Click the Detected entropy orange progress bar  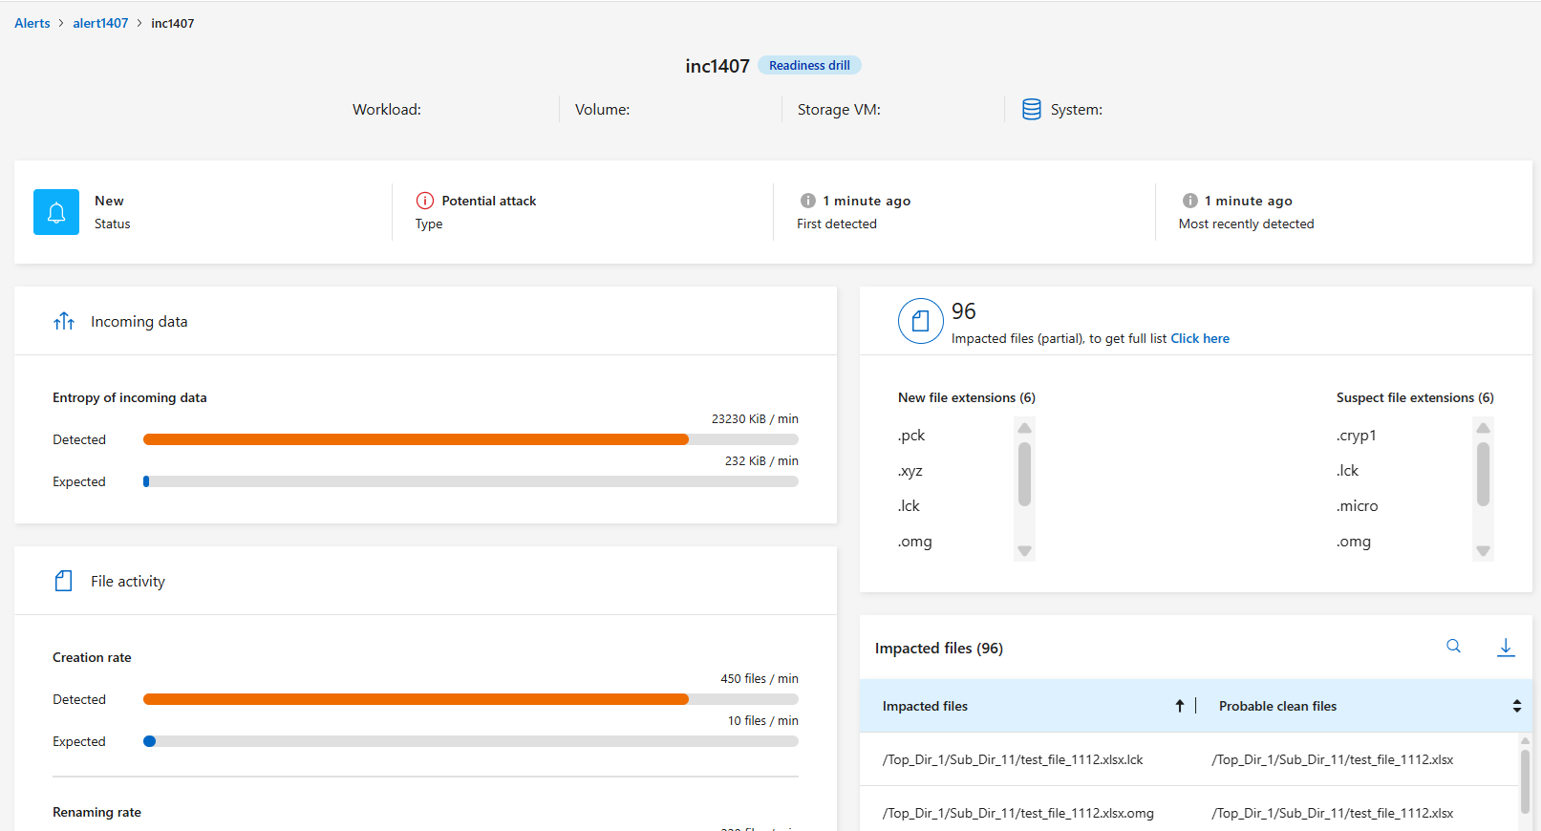[416, 439]
